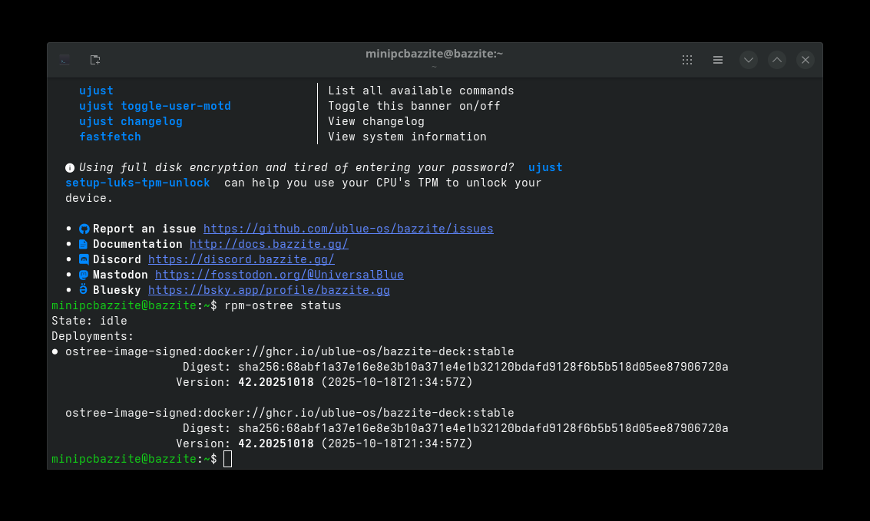
Task: Maximize the terminal window
Action: tap(777, 60)
